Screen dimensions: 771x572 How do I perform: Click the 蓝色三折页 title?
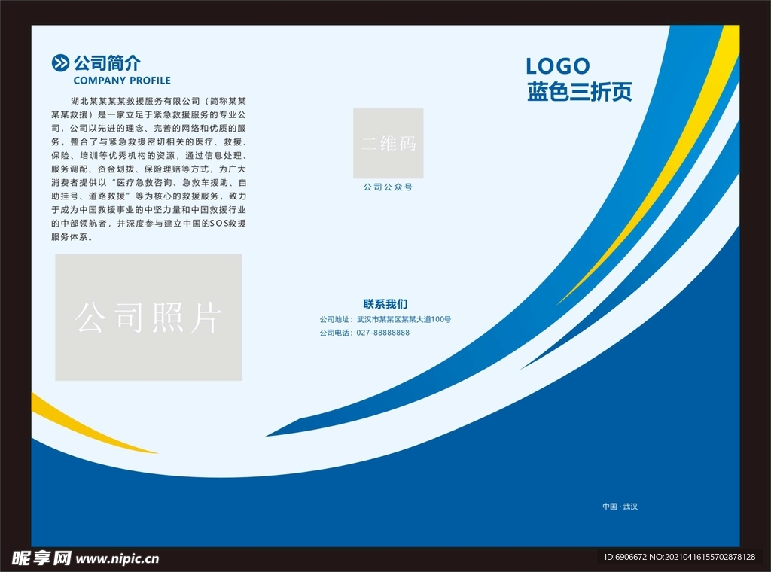click(x=579, y=91)
